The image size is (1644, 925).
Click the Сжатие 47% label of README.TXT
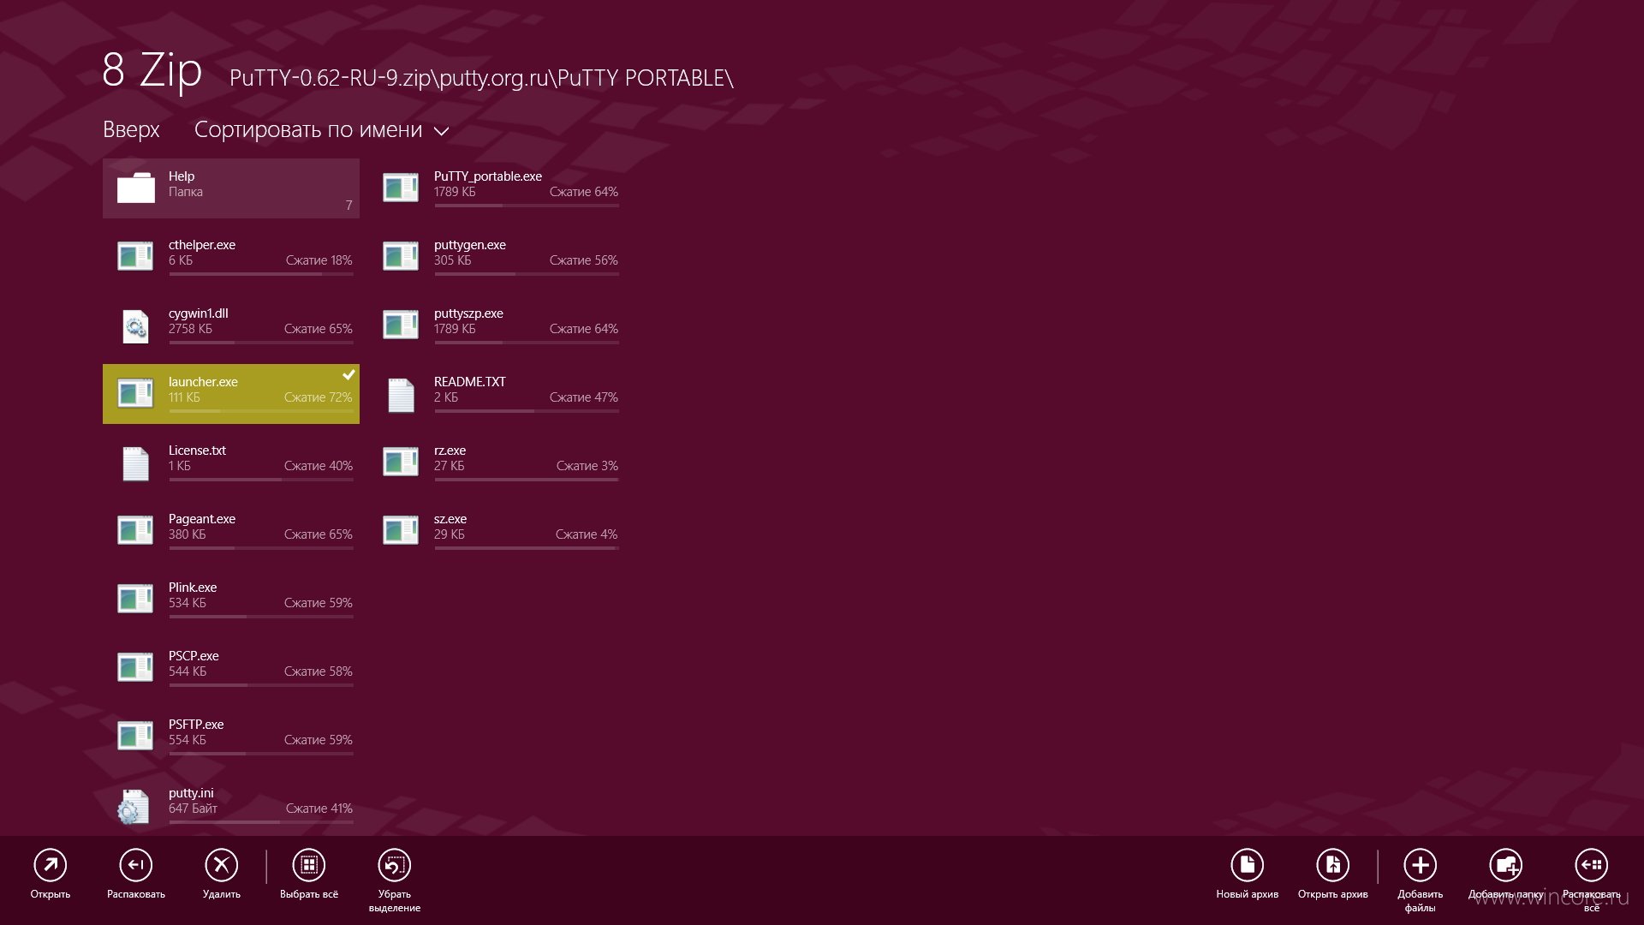[x=584, y=397]
